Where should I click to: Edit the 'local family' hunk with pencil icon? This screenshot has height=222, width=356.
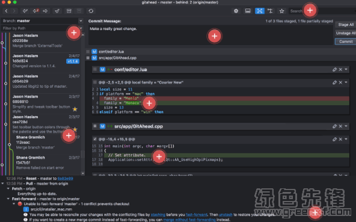[x=334, y=82]
